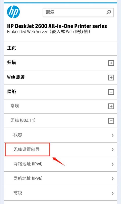Click the chevron arrow next to 状态
This screenshot has height=204, width=121.
(x=113, y=135)
